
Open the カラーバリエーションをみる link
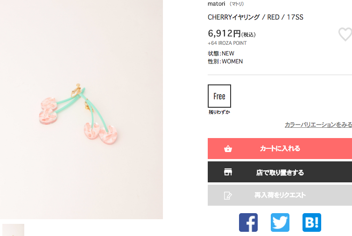318,125
